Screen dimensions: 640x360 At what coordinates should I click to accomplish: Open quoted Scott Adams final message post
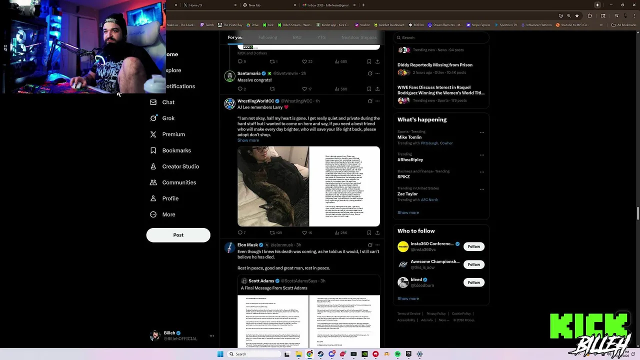(x=308, y=311)
